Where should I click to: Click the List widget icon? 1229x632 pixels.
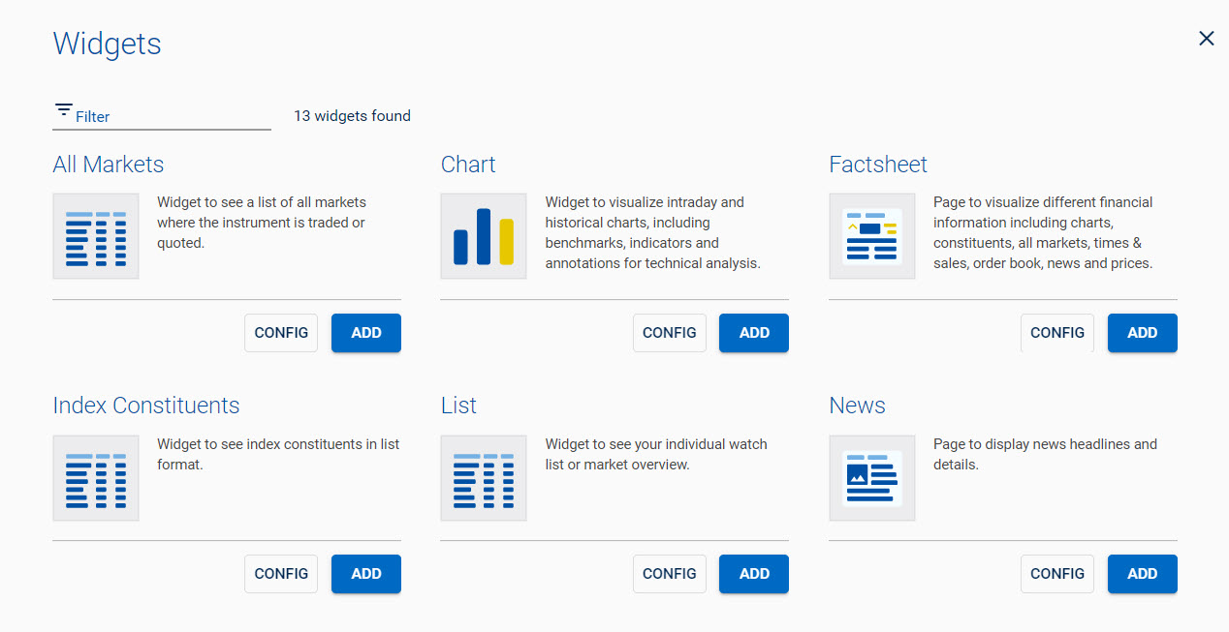pos(484,478)
